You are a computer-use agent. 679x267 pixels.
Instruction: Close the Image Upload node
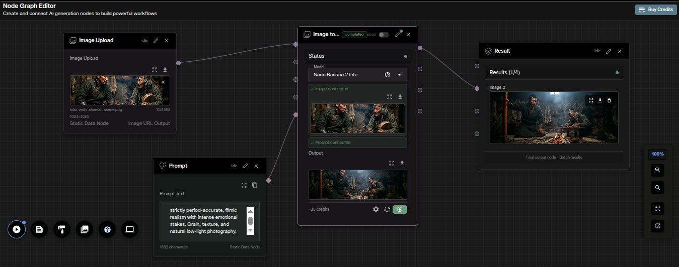point(167,41)
